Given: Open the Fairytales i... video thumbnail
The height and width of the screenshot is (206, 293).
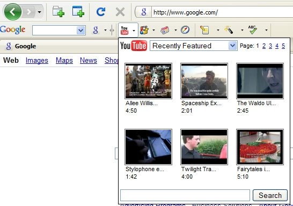Looking at the screenshot, I should (x=260, y=147).
